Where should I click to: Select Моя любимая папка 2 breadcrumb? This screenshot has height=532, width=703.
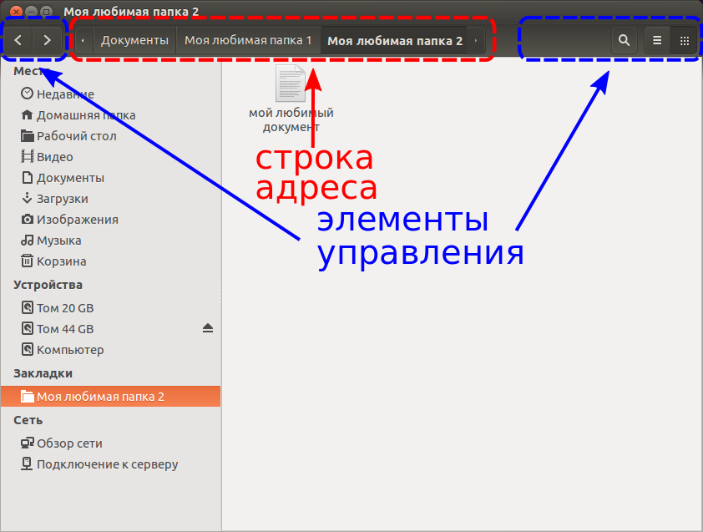click(394, 40)
